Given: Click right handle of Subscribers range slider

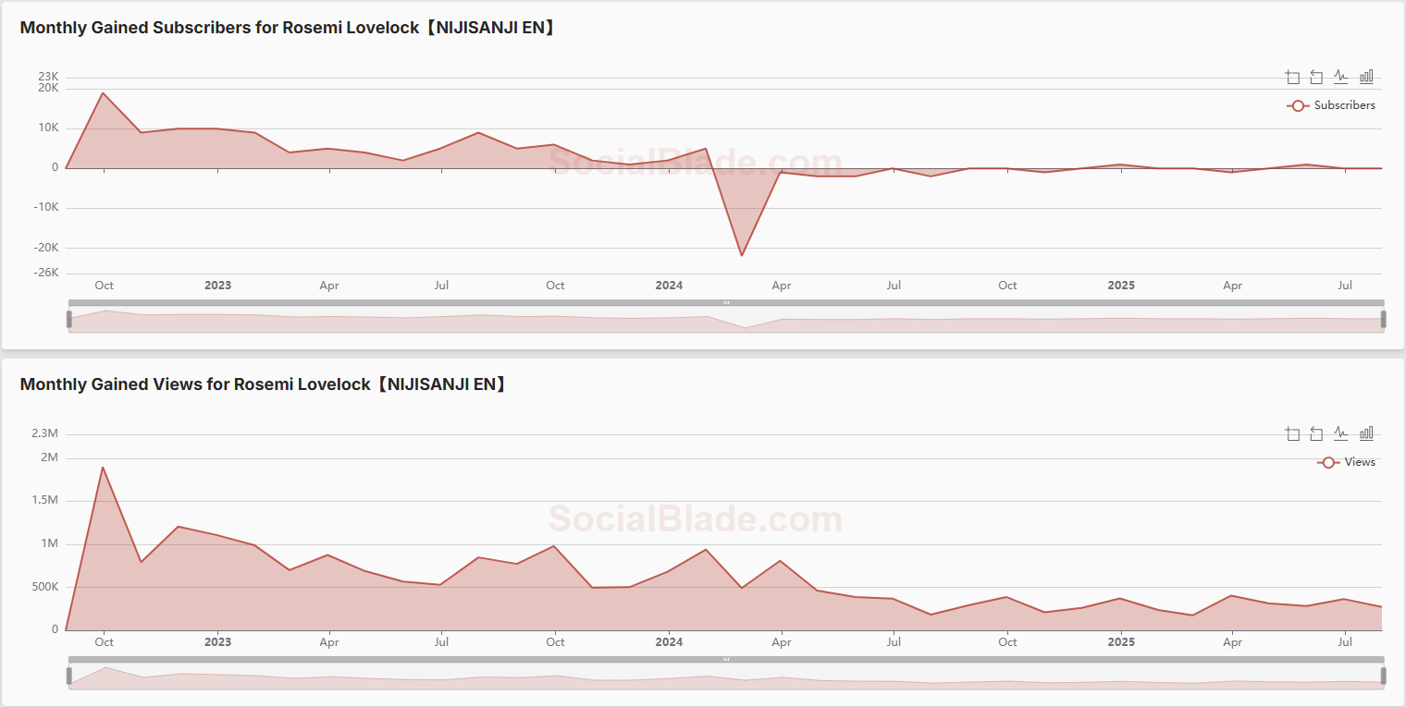Looking at the screenshot, I should 1384,319.
